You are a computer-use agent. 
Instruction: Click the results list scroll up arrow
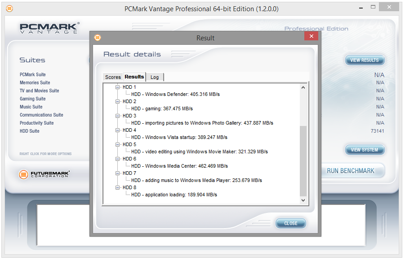click(303, 87)
